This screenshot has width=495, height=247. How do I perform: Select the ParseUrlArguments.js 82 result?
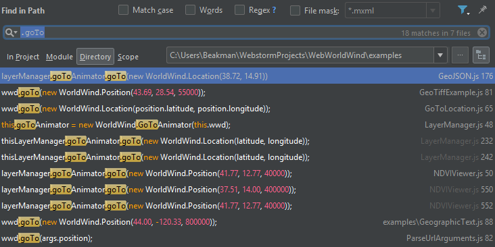point(247,238)
